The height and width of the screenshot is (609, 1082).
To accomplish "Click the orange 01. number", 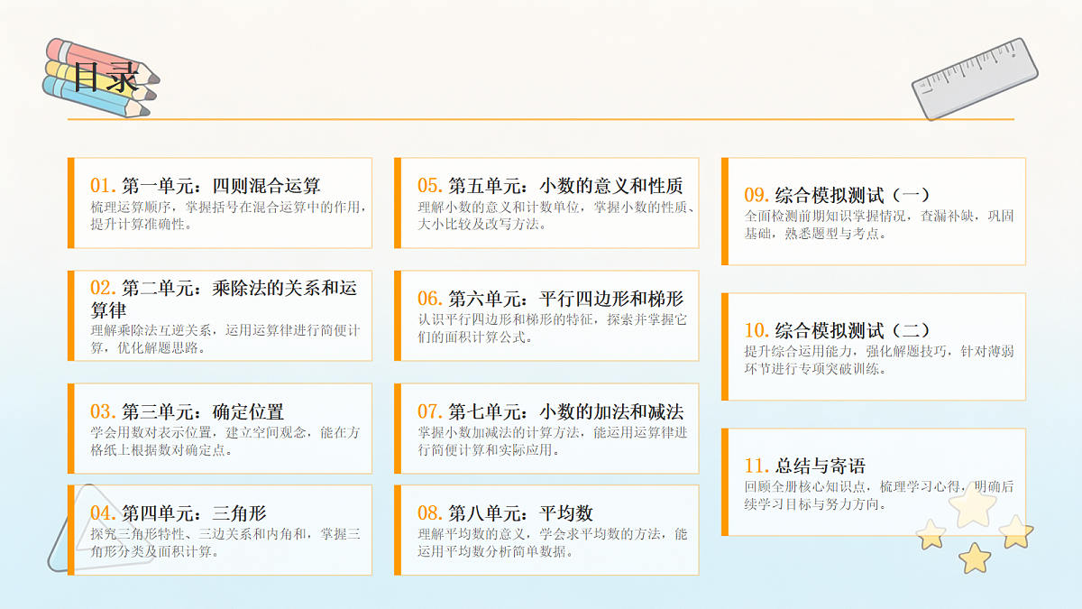I will (104, 187).
